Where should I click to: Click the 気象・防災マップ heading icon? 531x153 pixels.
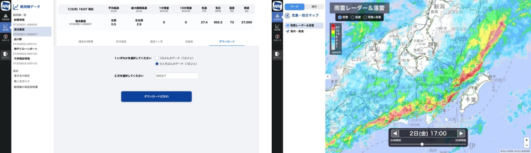click(x=287, y=16)
